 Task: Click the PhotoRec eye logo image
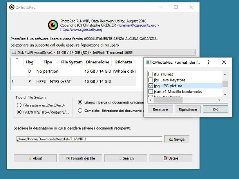pyautogui.click(x=53, y=25)
